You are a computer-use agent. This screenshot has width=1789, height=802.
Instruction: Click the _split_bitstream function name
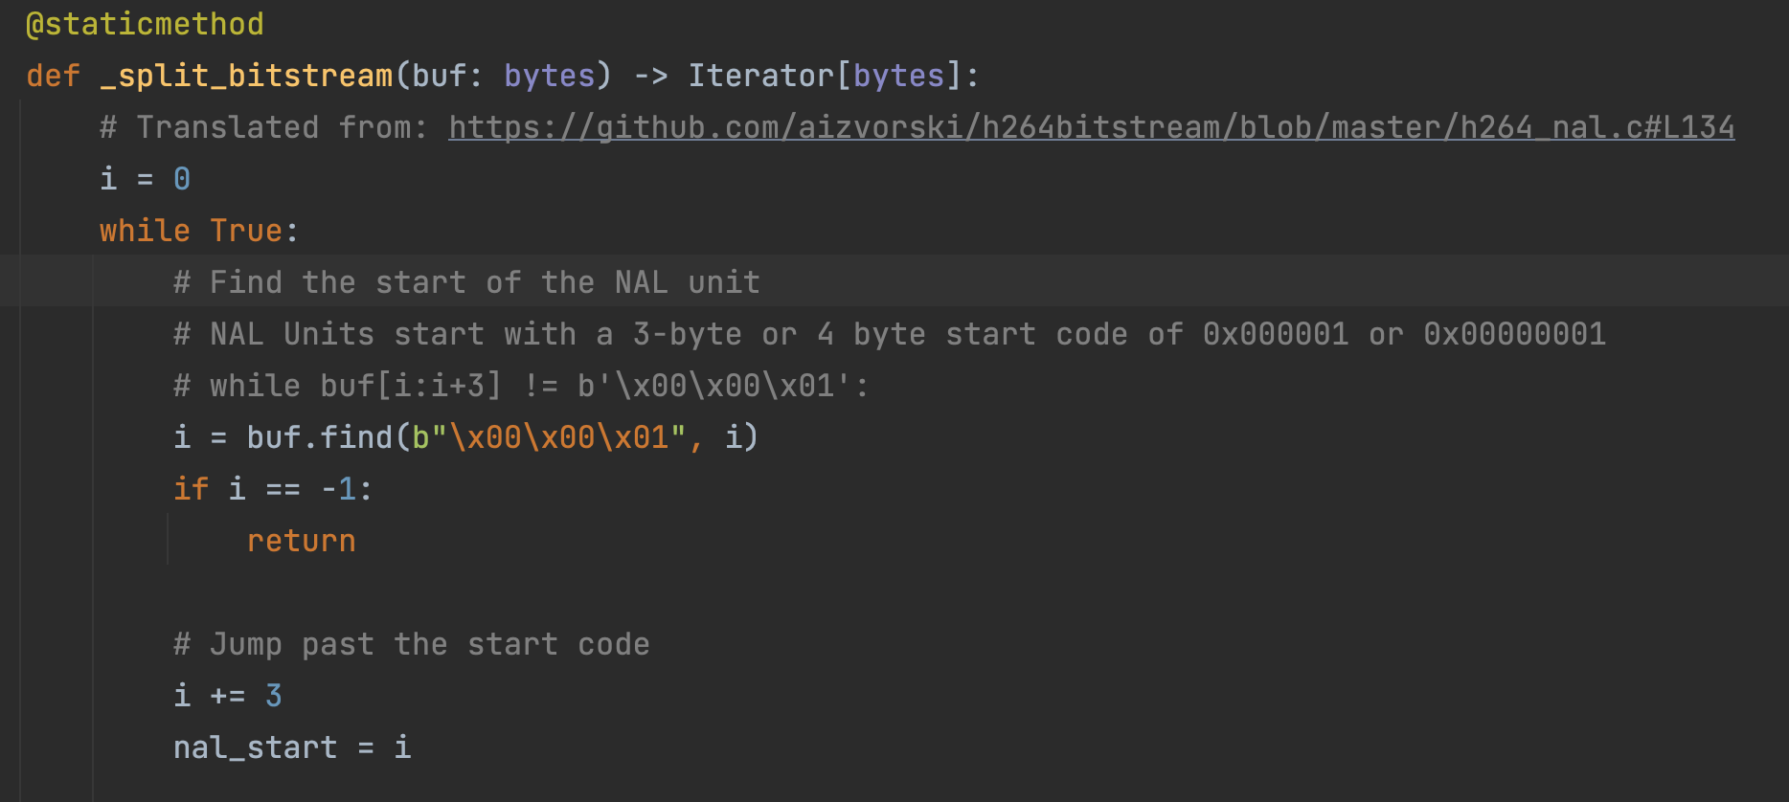tap(246, 76)
